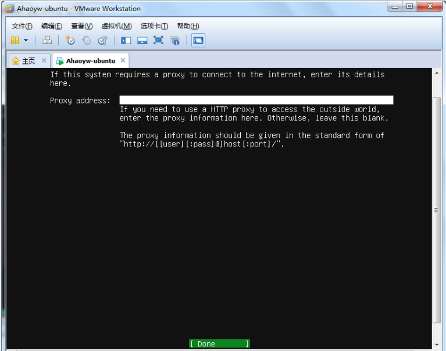The image size is (446, 351).
Task: Enter full screen mode icon
Action: coord(158,40)
